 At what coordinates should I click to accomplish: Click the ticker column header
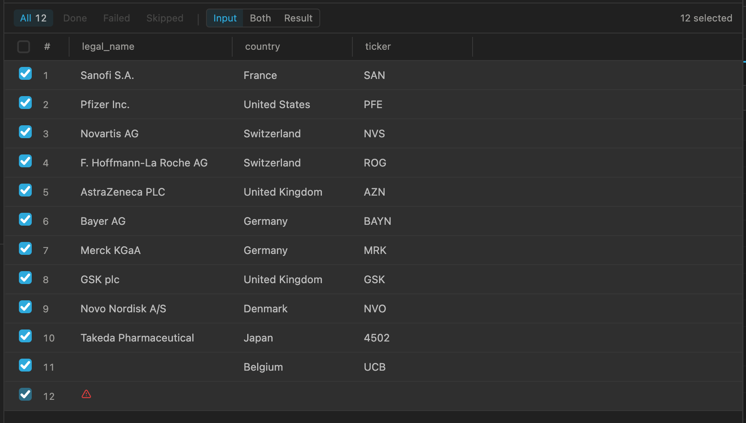point(378,46)
